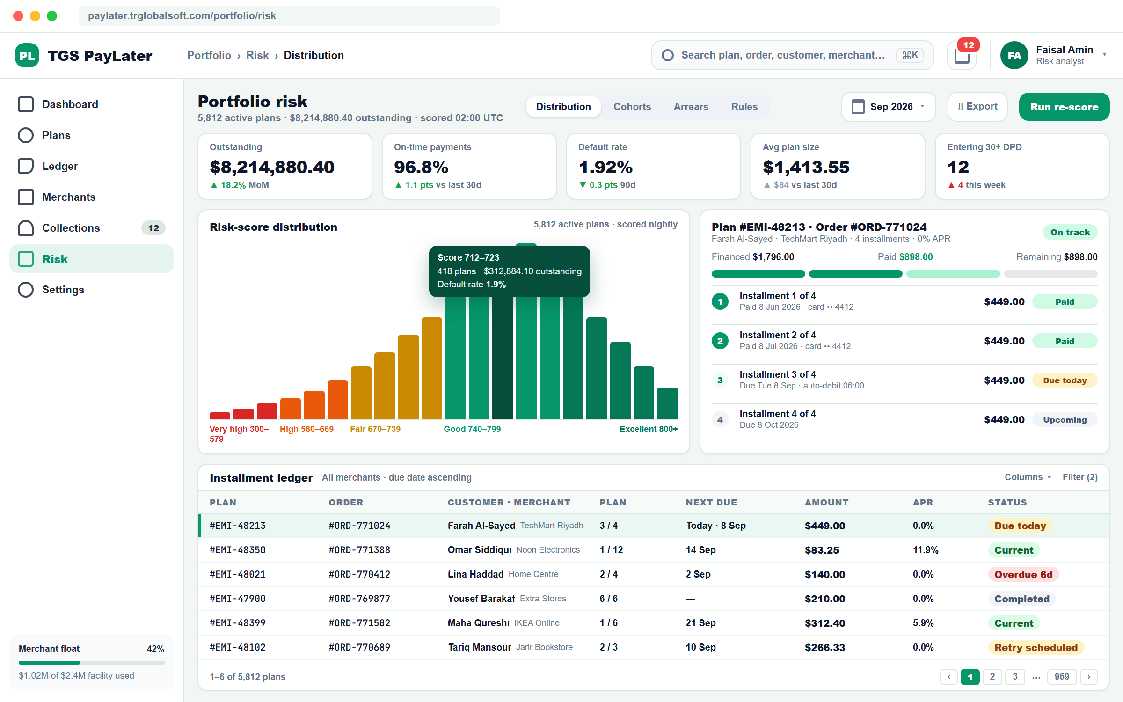Click the FA user avatar
This screenshot has height=702, width=1123.
pyautogui.click(x=1014, y=55)
